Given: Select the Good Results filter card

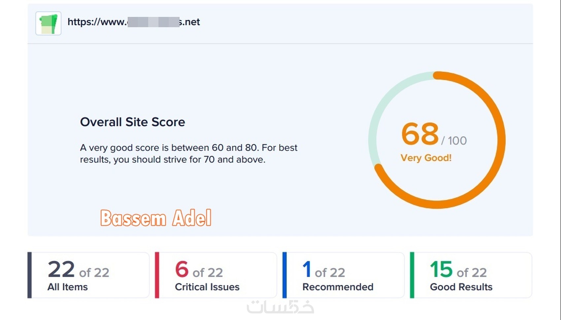Looking at the screenshot, I should click(471, 275).
